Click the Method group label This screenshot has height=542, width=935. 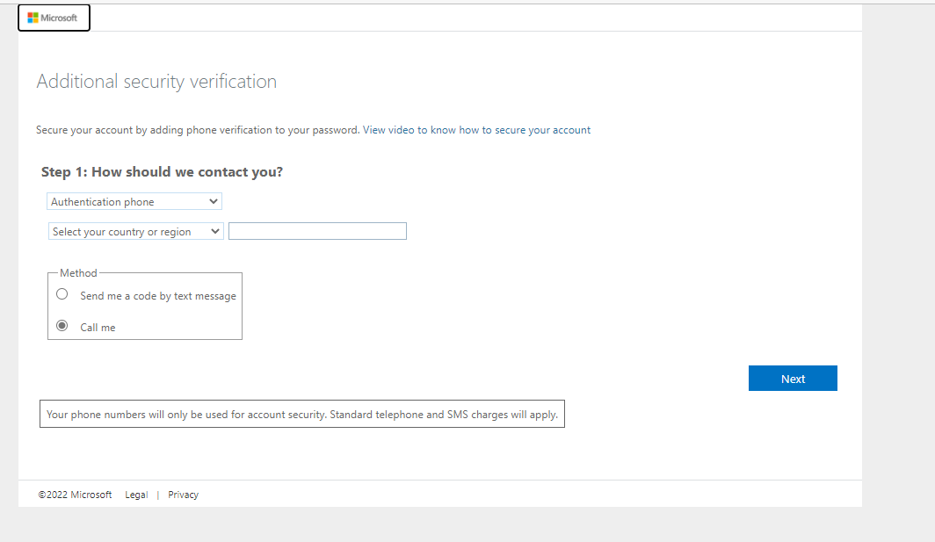pos(78,273)
